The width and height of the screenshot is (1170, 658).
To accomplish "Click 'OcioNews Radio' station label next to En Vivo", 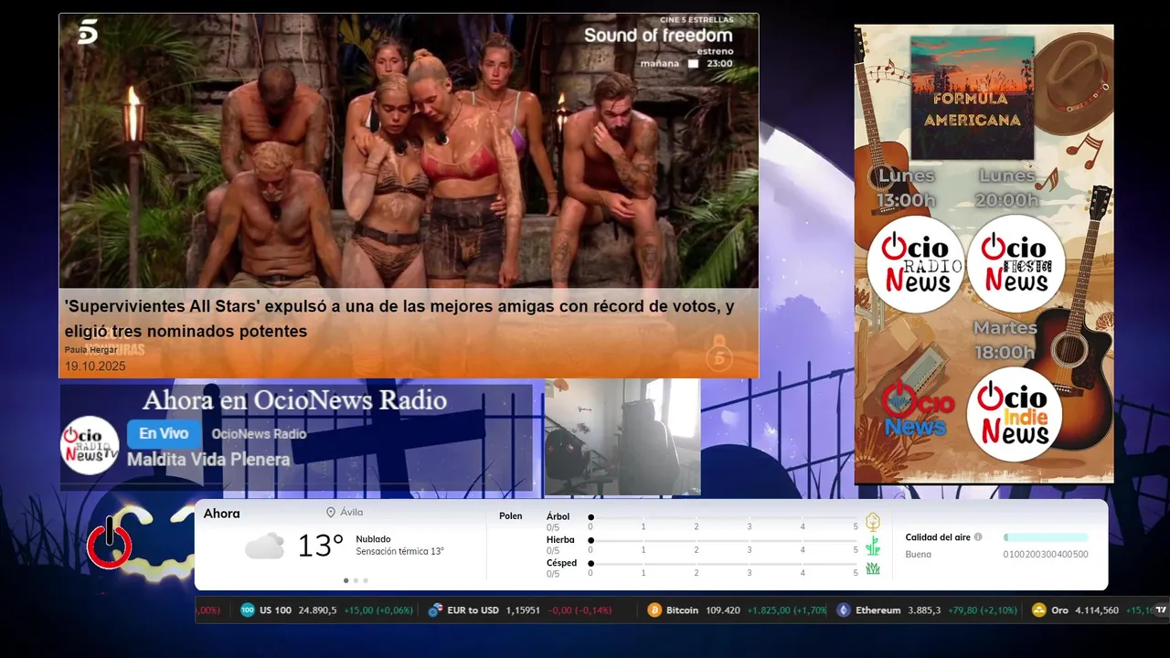I will click(259, 434).
